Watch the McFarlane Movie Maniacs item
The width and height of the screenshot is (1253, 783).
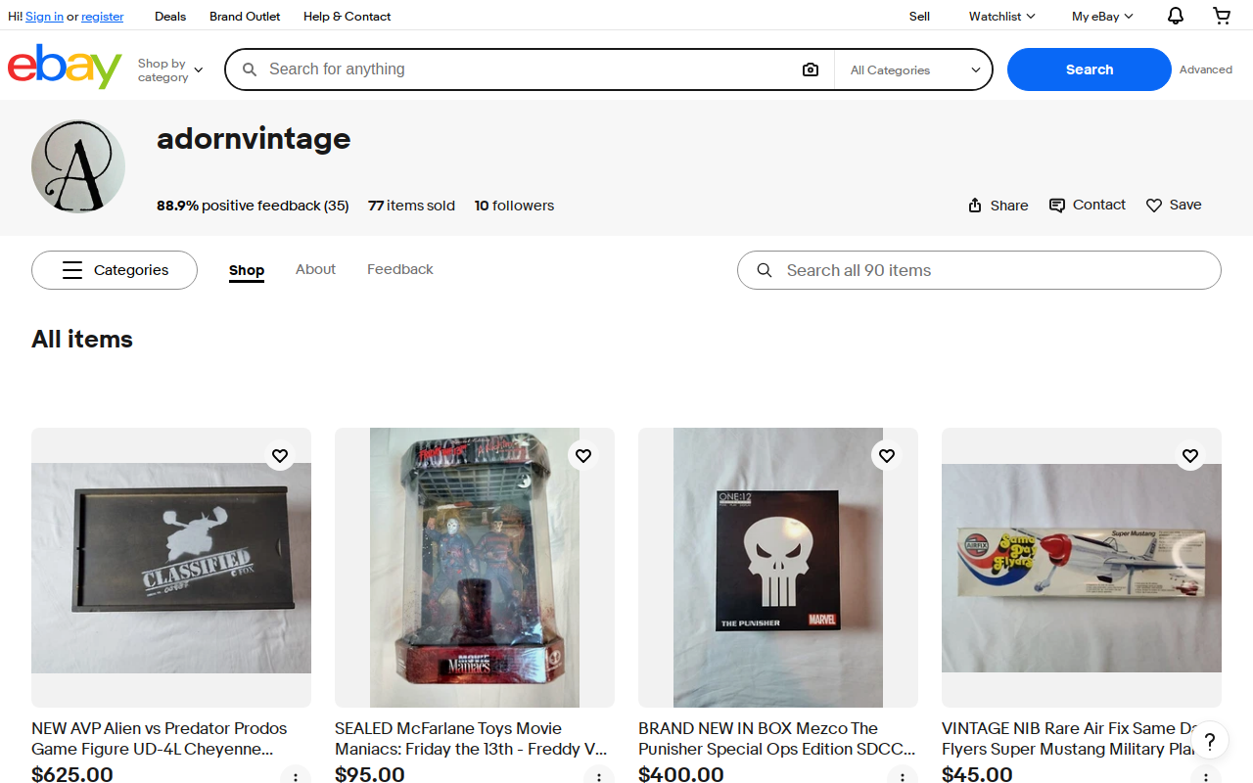(x=583, y=455)
